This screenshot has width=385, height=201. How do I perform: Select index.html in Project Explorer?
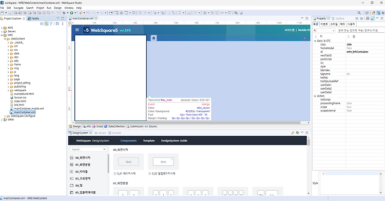coord(20,101)
